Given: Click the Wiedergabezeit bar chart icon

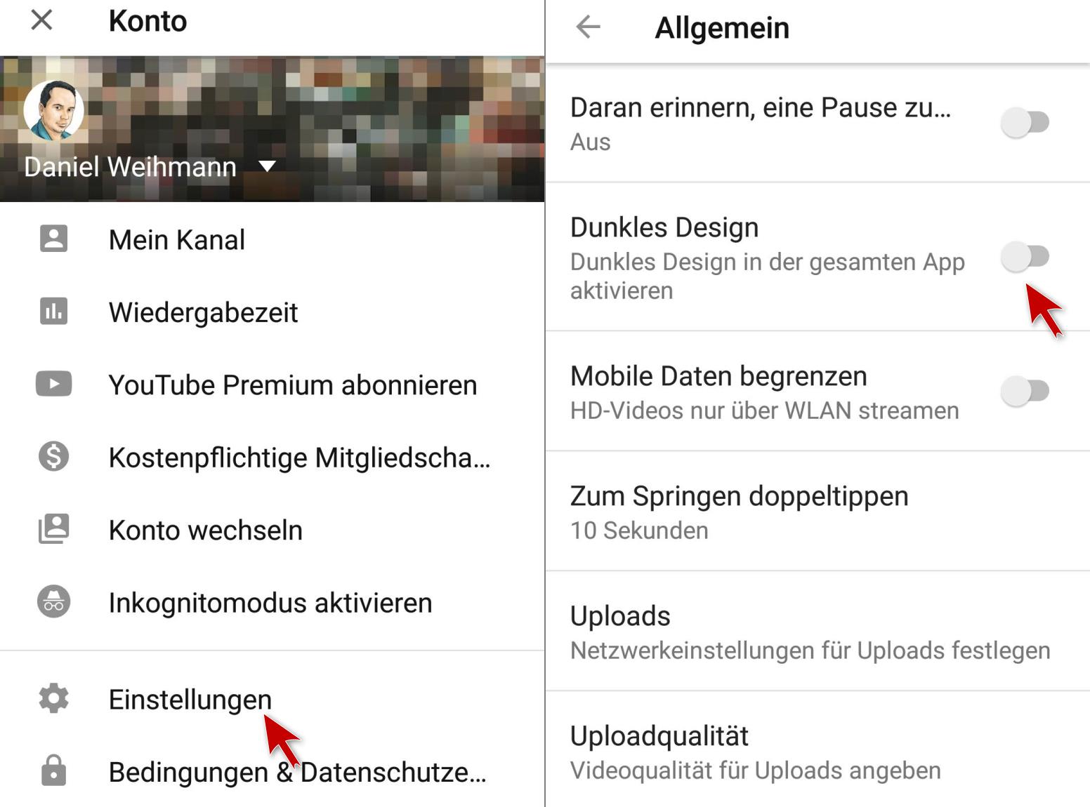Looking at the screenshot, I should [54, 311].
